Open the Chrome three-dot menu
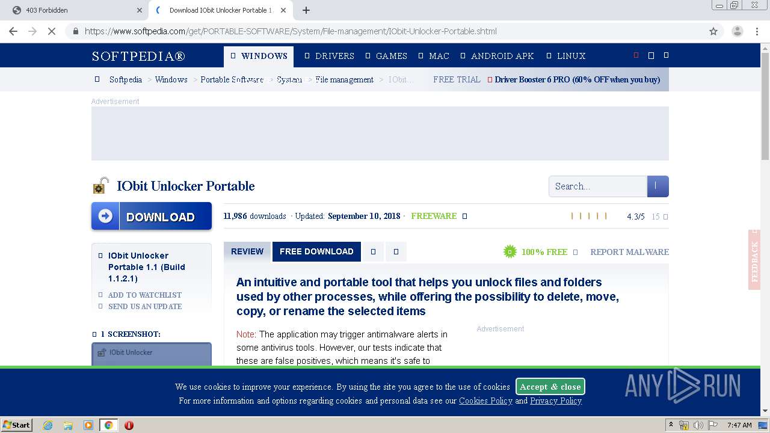The image size is (770, 433). pos(757,31)
